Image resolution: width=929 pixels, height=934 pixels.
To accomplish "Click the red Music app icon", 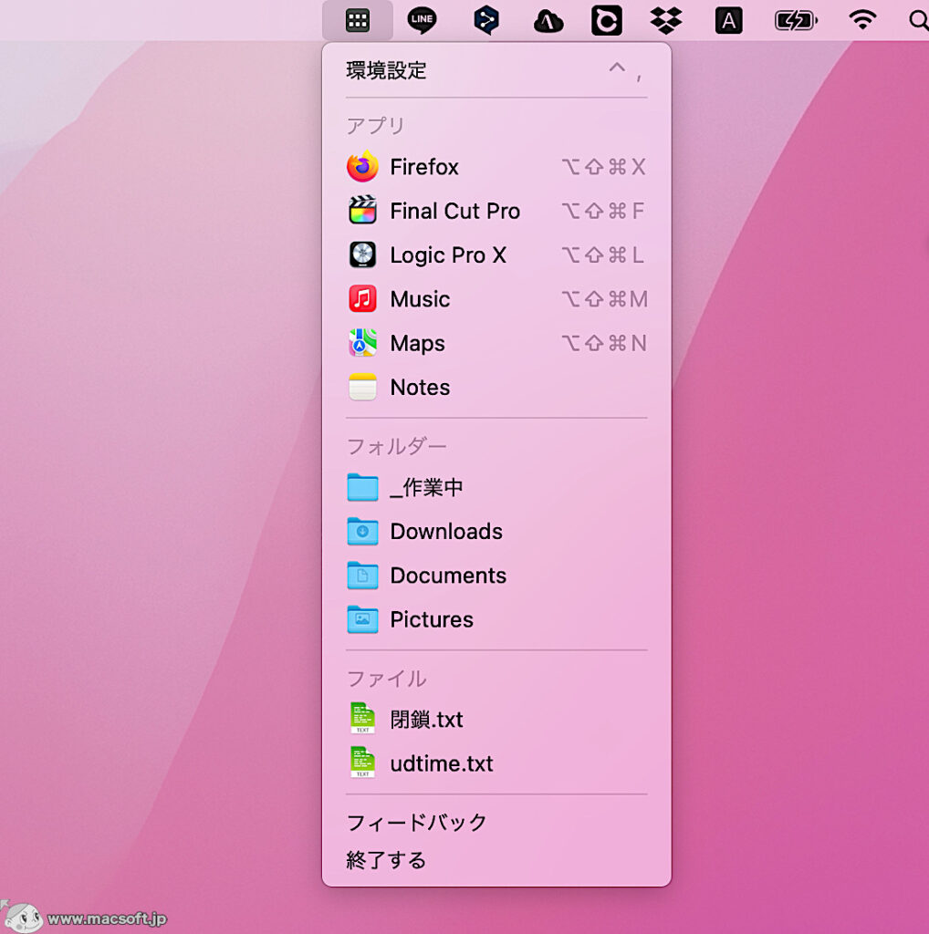I will [362, 298].
